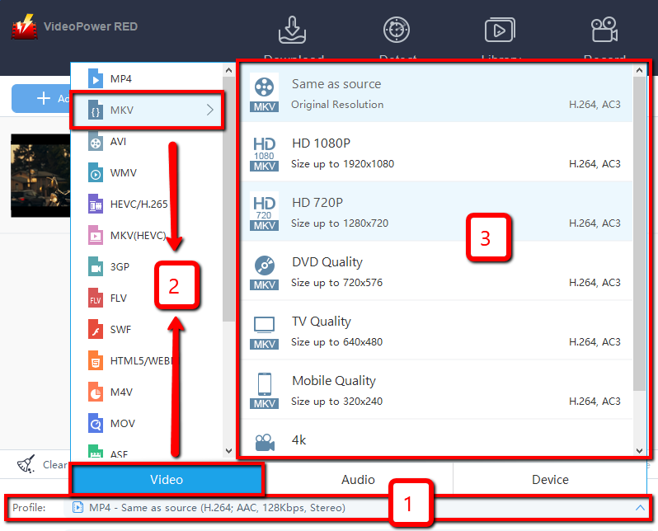The image size is (658, 531).
Task: Click the Clear broom icon
Action: [x=27, y=464]
